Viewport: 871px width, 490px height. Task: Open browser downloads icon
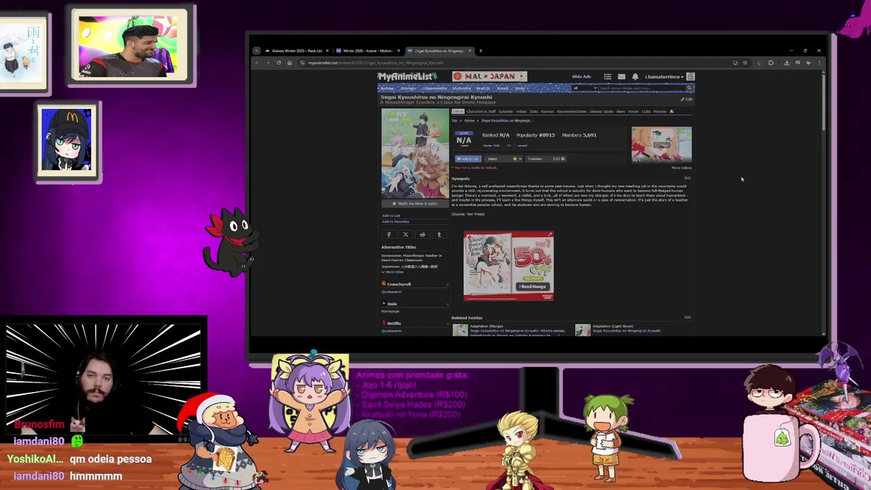pos(787,63)
